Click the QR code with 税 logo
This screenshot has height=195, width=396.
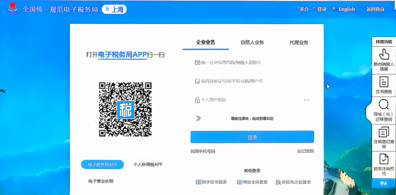tap(125, 109)
